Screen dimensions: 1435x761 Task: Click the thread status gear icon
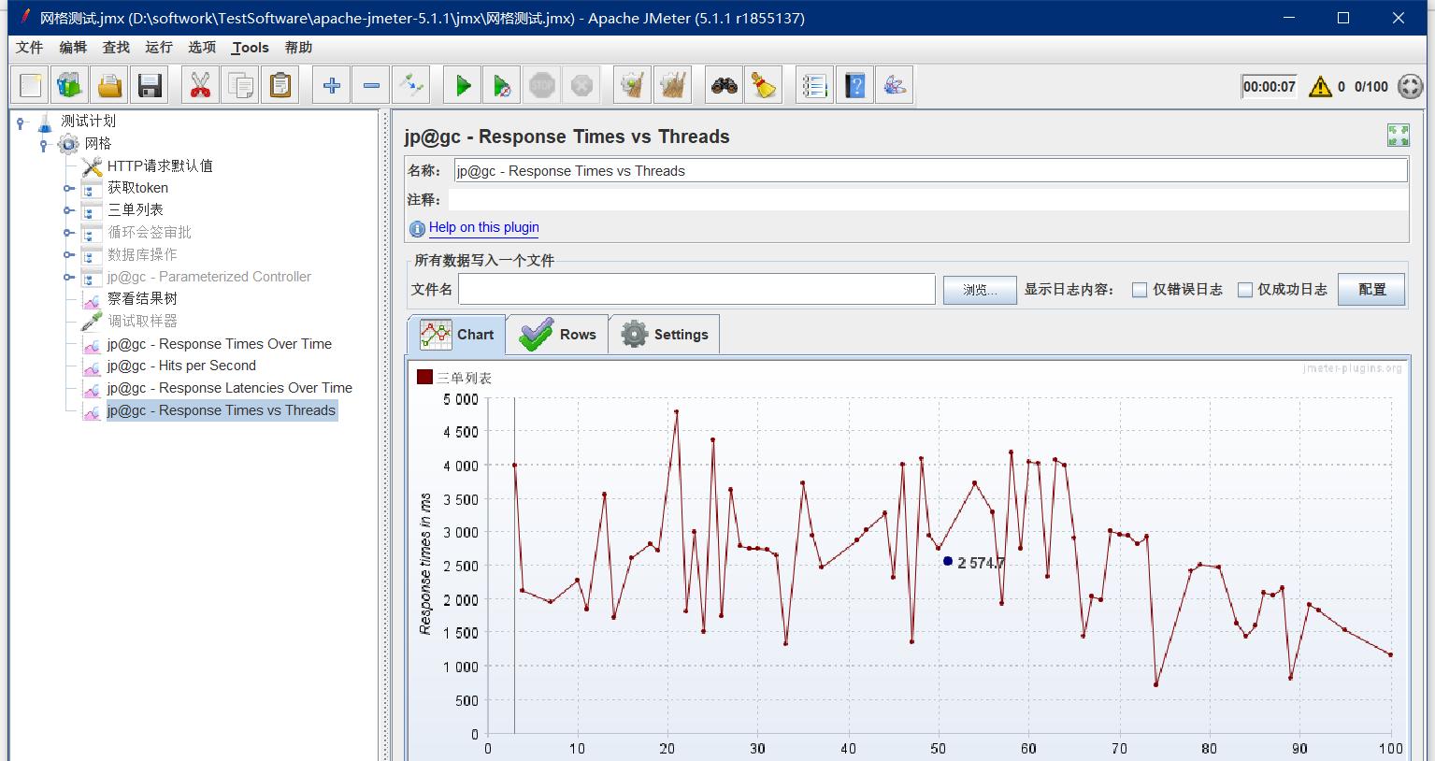pyautogui.click(x=1410, y=87)
